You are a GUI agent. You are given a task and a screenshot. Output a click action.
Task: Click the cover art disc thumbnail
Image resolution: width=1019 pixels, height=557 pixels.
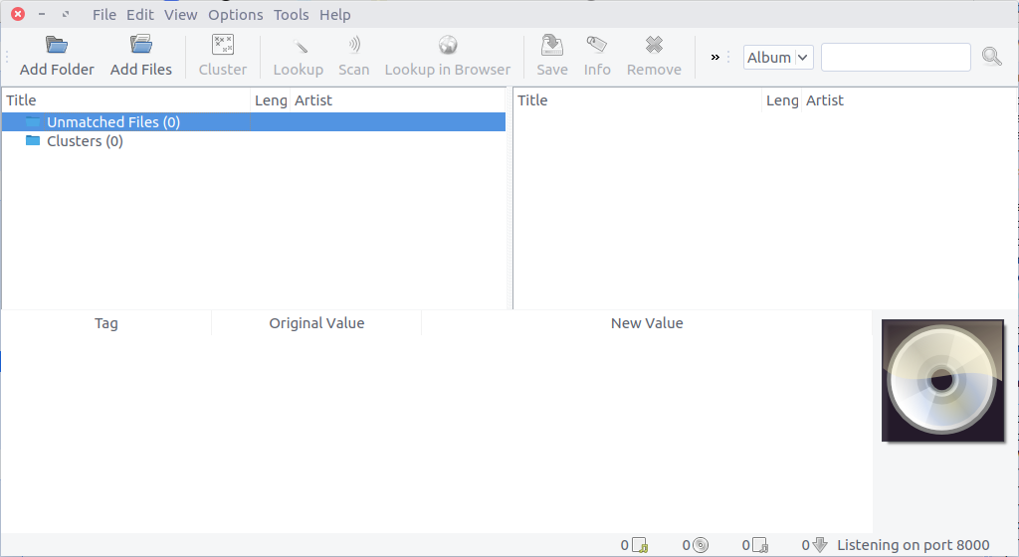[x=942, y=380]
